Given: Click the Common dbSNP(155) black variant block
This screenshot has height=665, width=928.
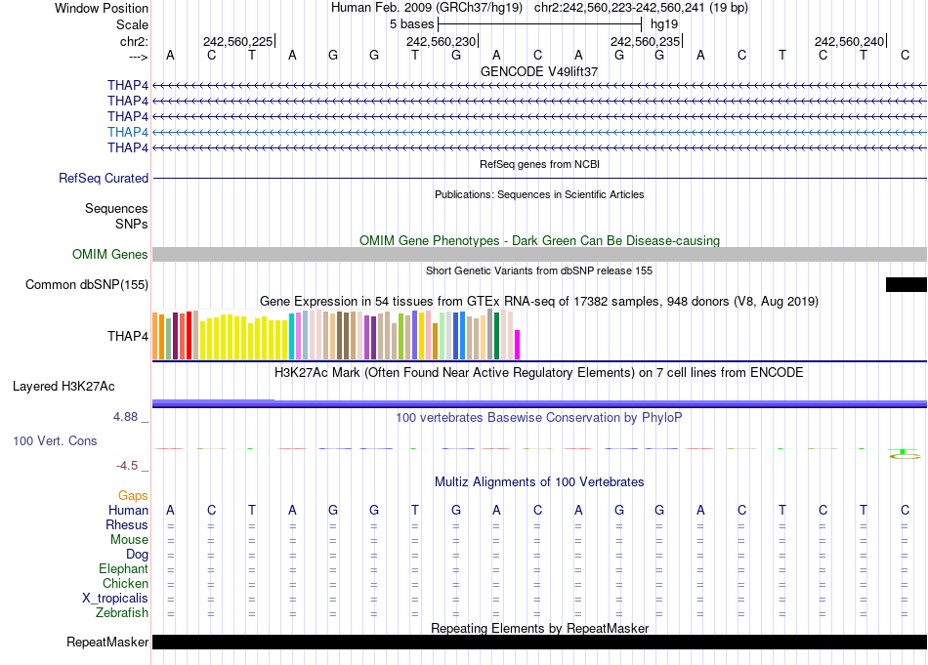Looking at the screenshot, I should click(907, 284).
